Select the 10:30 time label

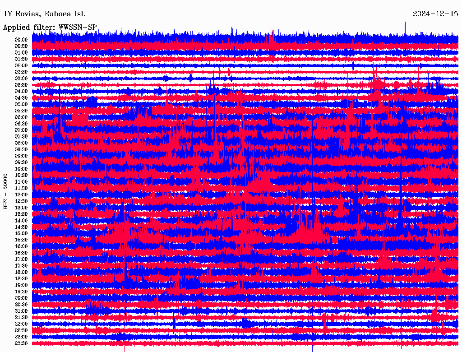(21, 175)
